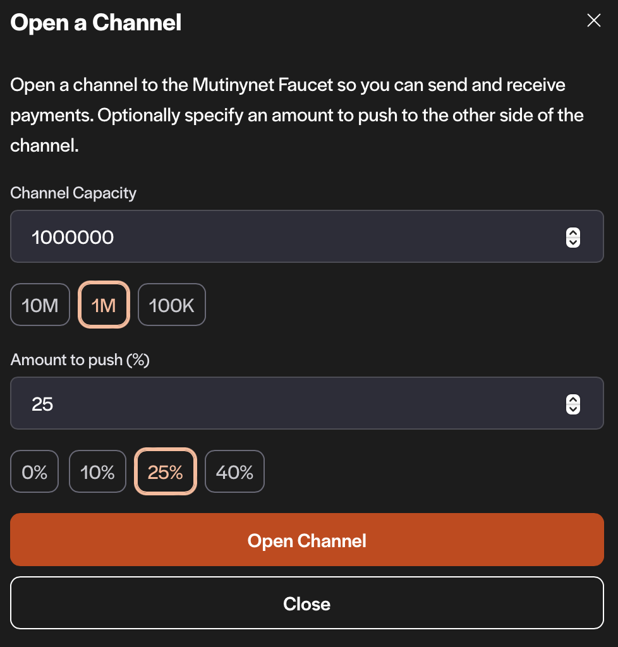Choose the 100K capacity preset
Screen dimensions: 618x647
(171, 305)
